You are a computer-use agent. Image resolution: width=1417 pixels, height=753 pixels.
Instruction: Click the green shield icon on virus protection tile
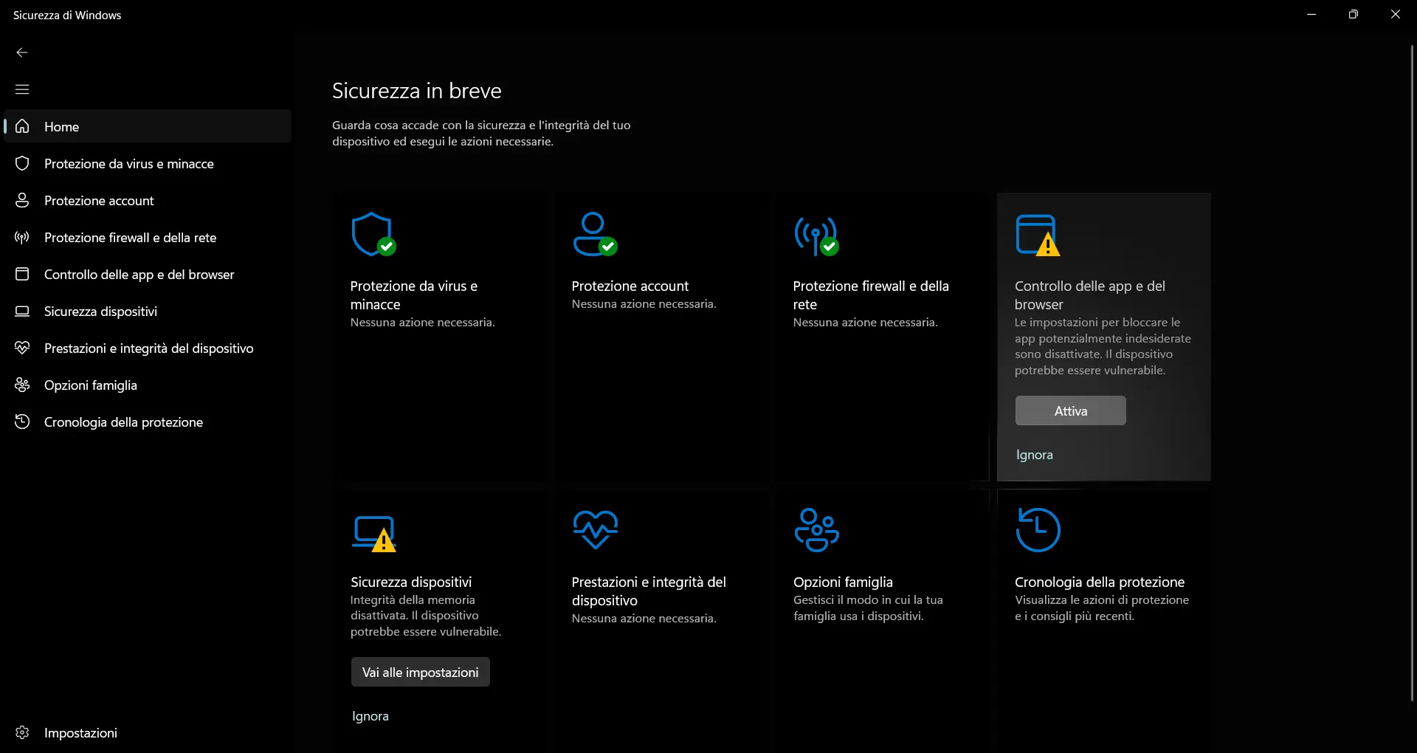[374, 234]
